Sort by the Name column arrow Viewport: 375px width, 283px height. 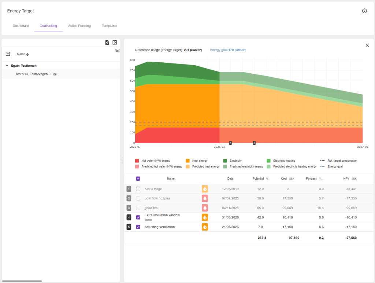click(27, 54)
